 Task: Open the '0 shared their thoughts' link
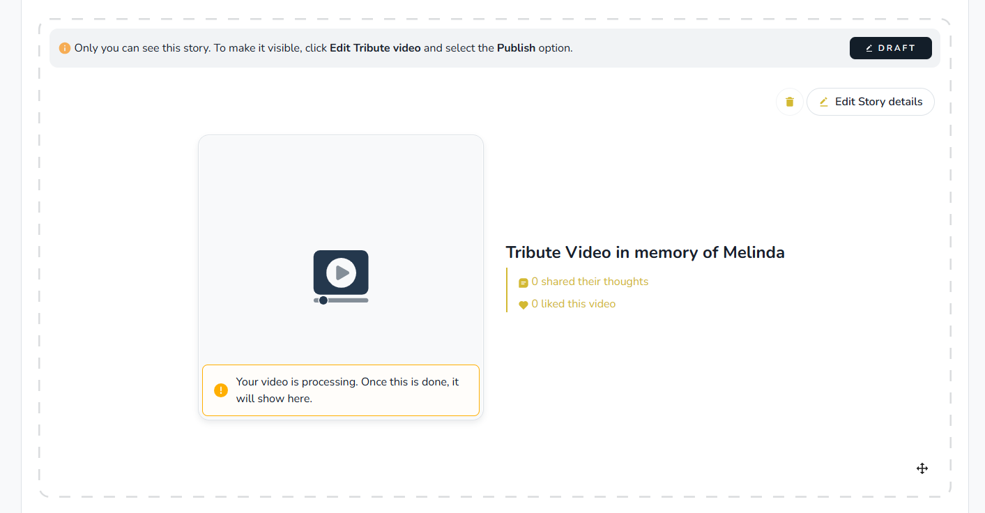[589, 282]
